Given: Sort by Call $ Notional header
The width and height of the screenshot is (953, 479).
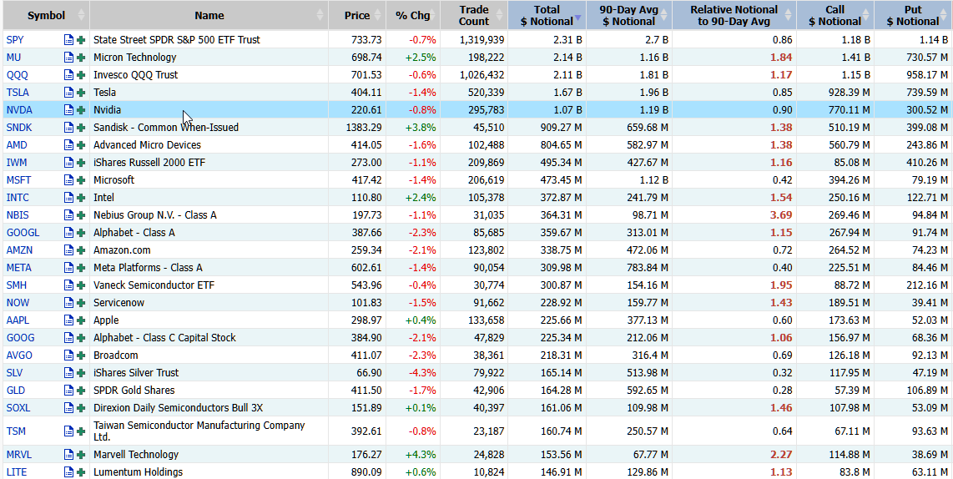Looking at the screenshot, I should (835, 16).
